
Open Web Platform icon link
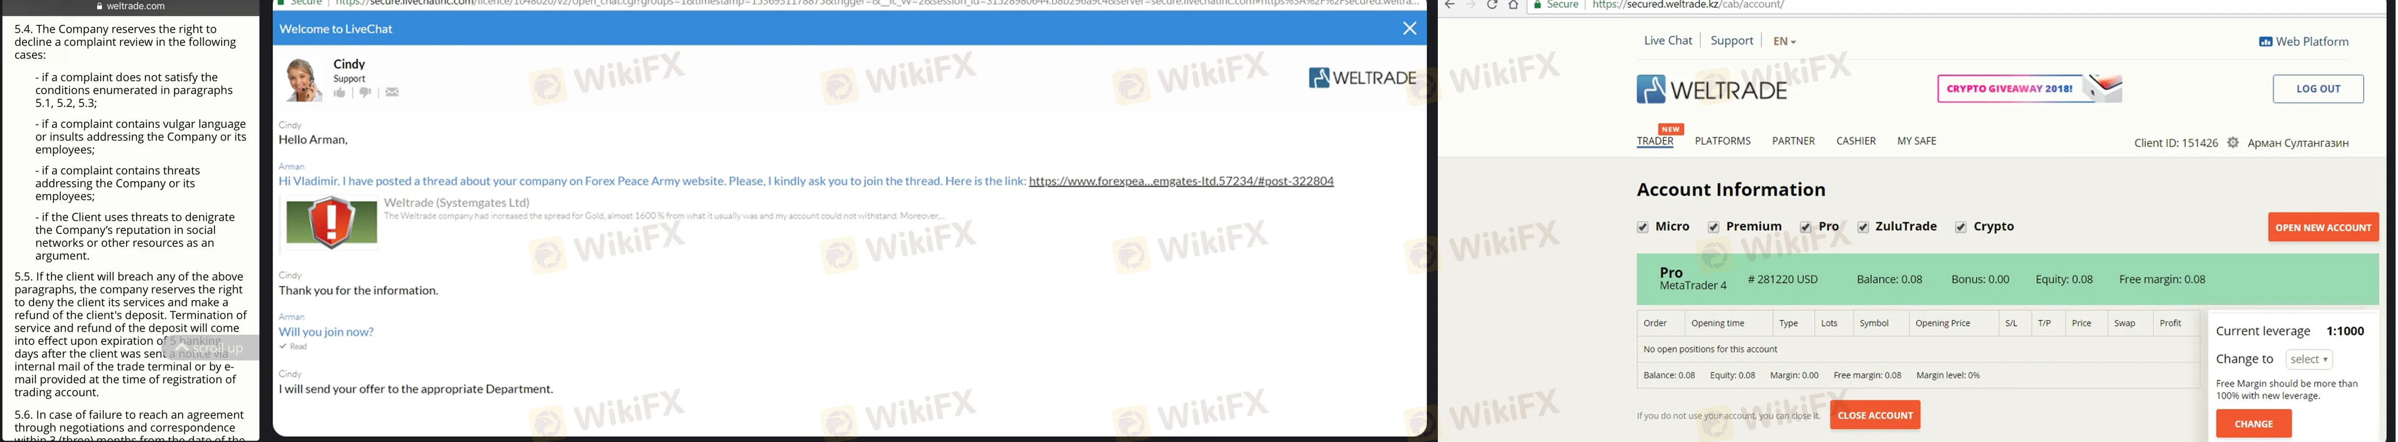point(2303,42)
